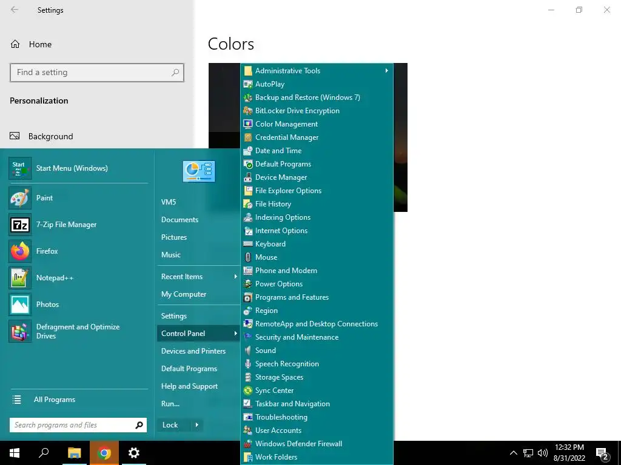The image size is (621, 465).
Task: Open Firefox from pinned programs
Action: [78, 251]
